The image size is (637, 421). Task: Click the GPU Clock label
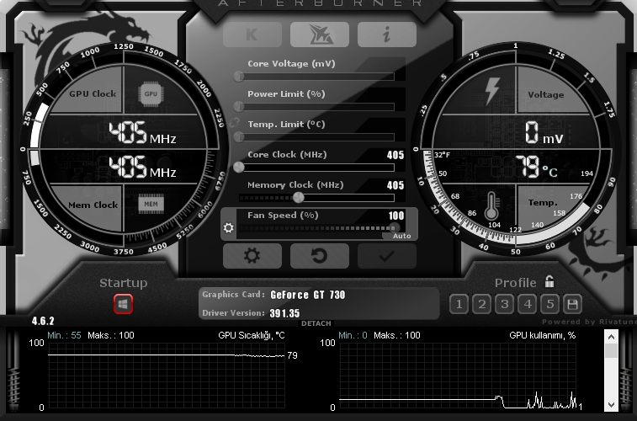click(93, 93)
